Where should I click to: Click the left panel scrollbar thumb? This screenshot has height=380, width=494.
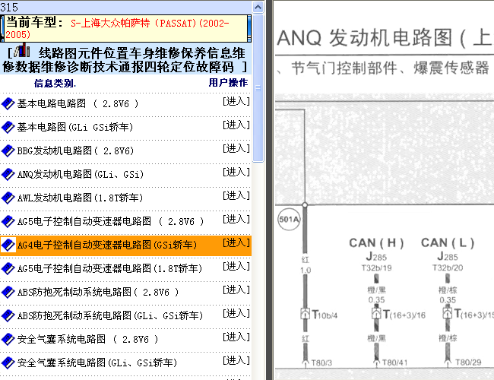coord(258,88)
